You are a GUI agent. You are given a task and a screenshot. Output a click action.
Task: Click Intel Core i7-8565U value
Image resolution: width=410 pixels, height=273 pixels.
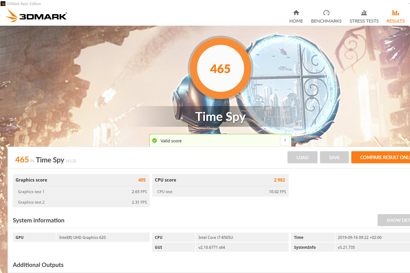[x=216, y=238]
